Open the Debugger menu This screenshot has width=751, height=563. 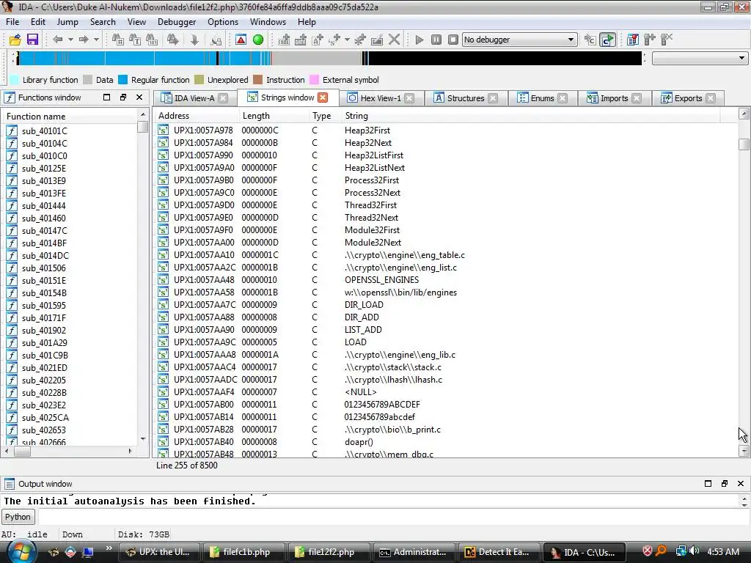(177, 22)
